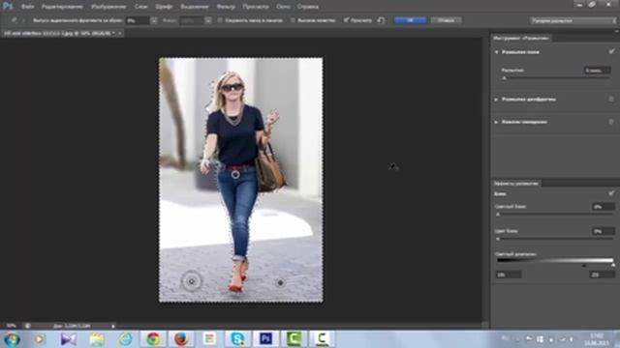Open the Окно menu

click(283, 7)
